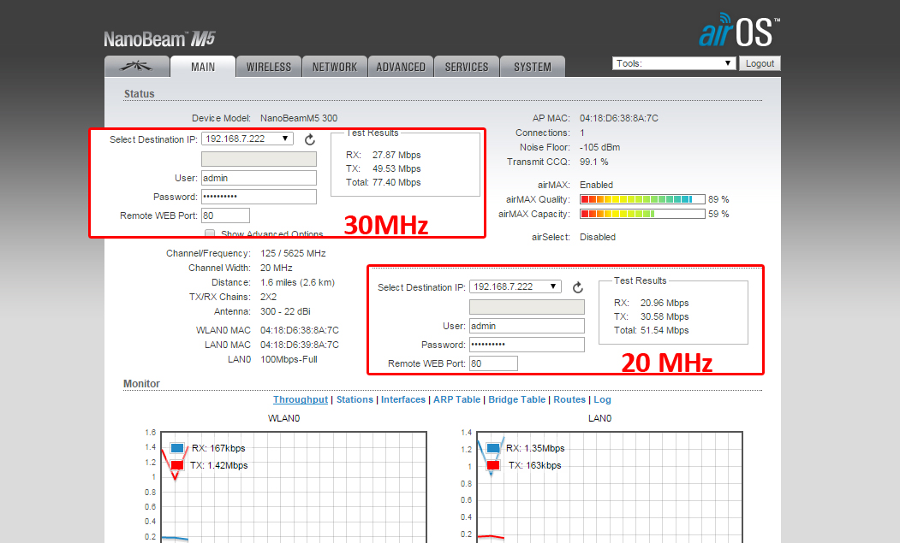
Task: Click the Logout button
Action: coord(760,63)
